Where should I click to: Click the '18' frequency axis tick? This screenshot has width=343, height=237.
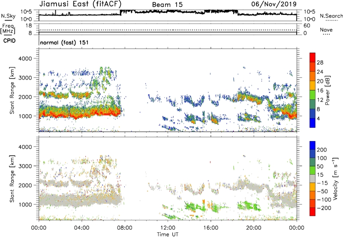coord(29,26)
